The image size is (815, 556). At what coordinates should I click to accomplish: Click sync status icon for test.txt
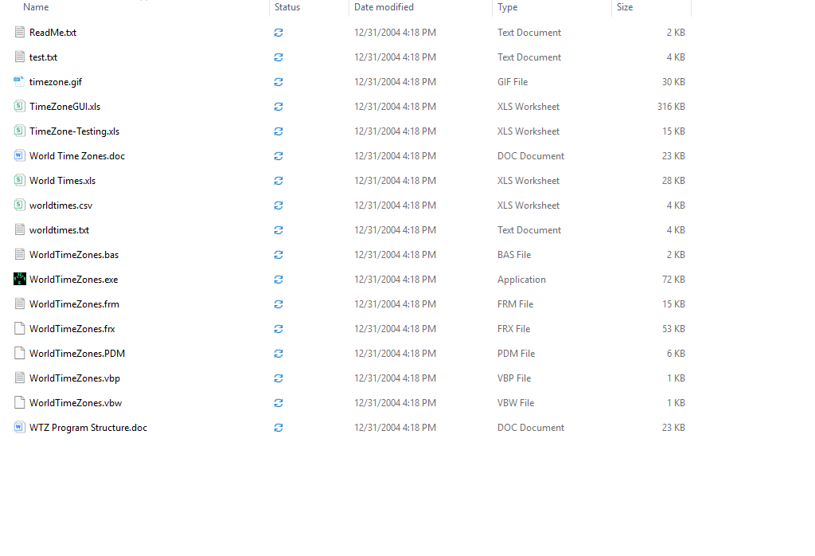[x=279, y=57]
